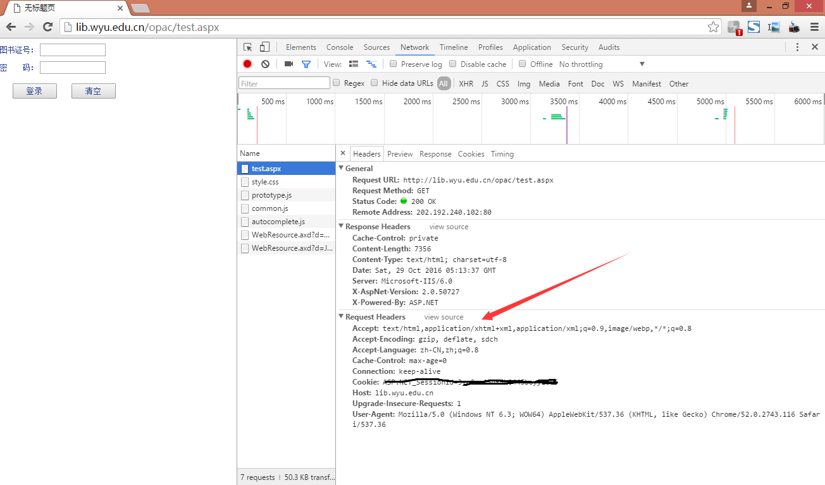
Task: Switch to the Elements panel
Action: (301, 47)
